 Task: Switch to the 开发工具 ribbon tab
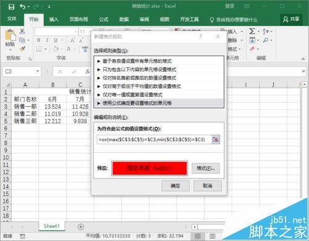point(189,19)
